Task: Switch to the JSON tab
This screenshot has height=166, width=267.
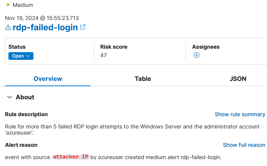Action: click(238, 79)
